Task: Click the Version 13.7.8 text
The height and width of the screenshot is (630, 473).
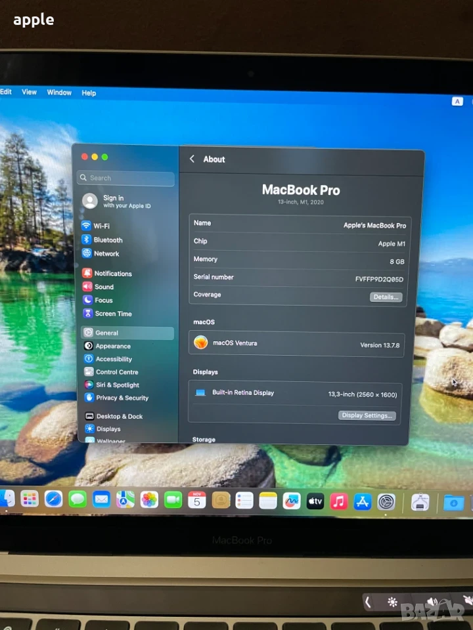Action: click(x=380, y=345)
